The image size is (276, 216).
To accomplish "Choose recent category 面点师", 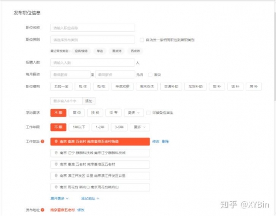I will [117, 51].
